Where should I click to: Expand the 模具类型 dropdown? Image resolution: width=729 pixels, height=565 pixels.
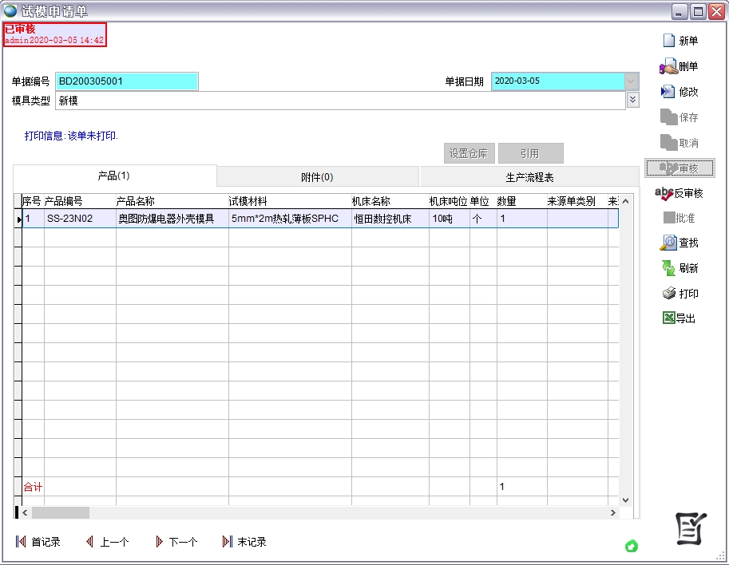point(632,100)
